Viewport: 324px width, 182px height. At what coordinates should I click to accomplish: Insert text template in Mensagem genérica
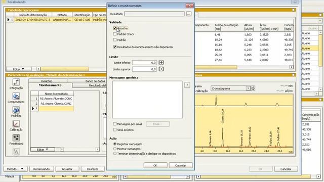(x=187, y=85)
